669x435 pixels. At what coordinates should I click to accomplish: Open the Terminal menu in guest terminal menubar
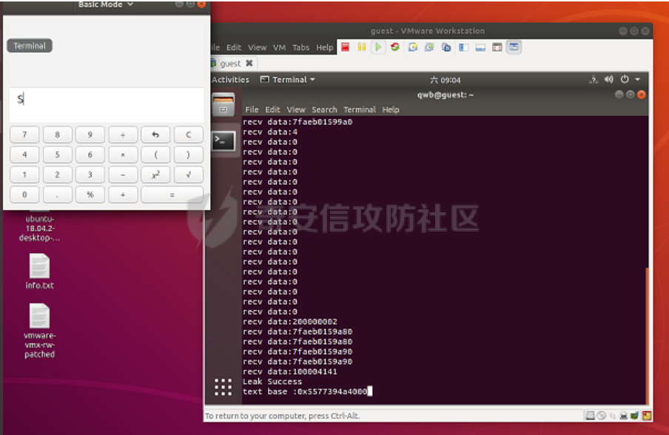(360, 110)
